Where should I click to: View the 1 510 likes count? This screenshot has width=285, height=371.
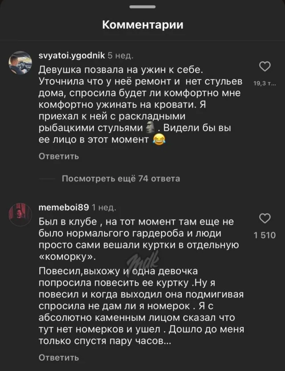click(x=265, y=235)
